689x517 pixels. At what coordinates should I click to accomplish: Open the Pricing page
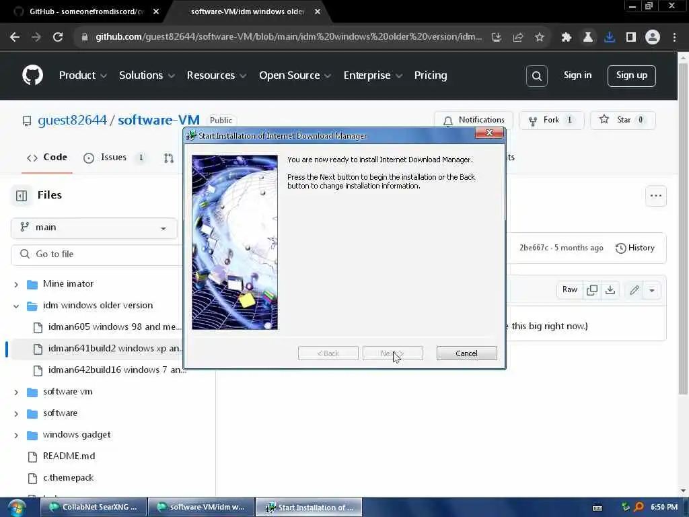coord(430,75)
